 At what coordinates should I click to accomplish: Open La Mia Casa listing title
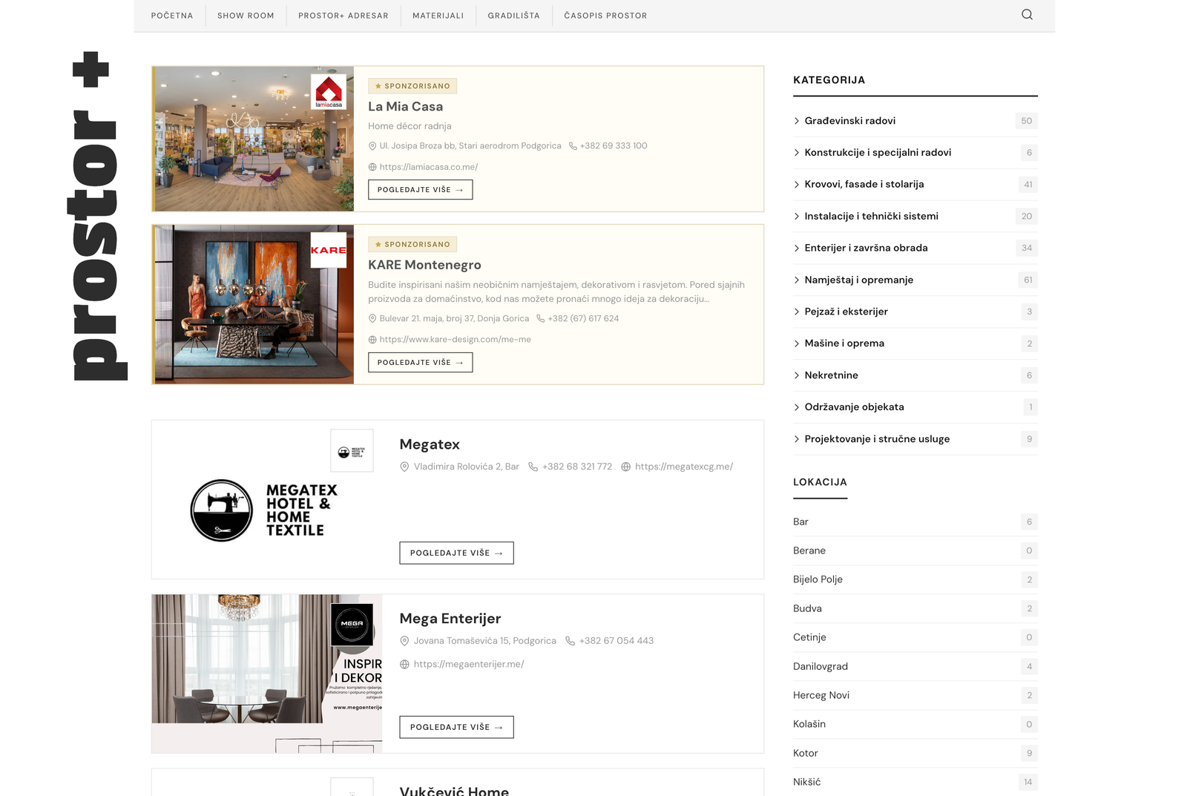pos(406,107)
